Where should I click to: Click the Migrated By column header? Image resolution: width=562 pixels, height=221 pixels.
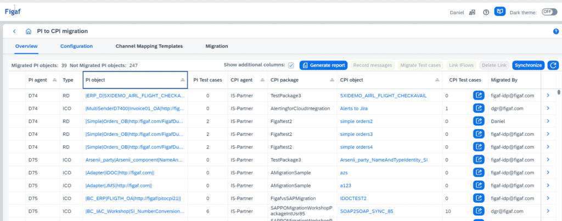(503, 80)
